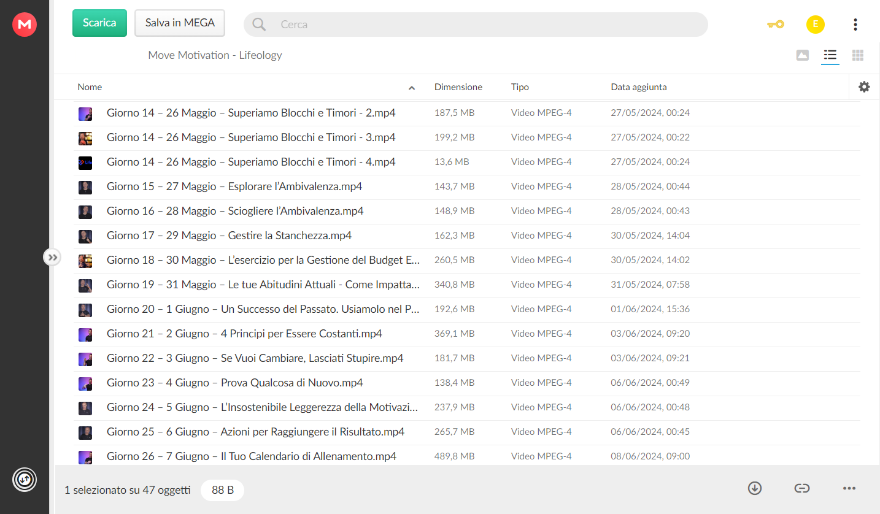The image size is (880, 514).
Task: Click the 88 B size badge
Action: pos(222,490)
